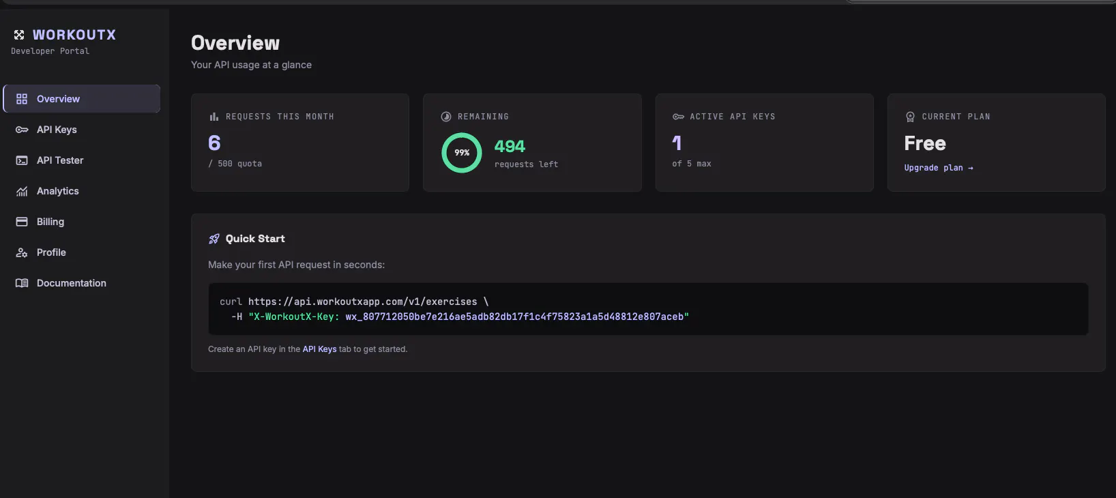Screen dimensions: 1116x498
Task: Click the Free plan name
Action: 925,143
